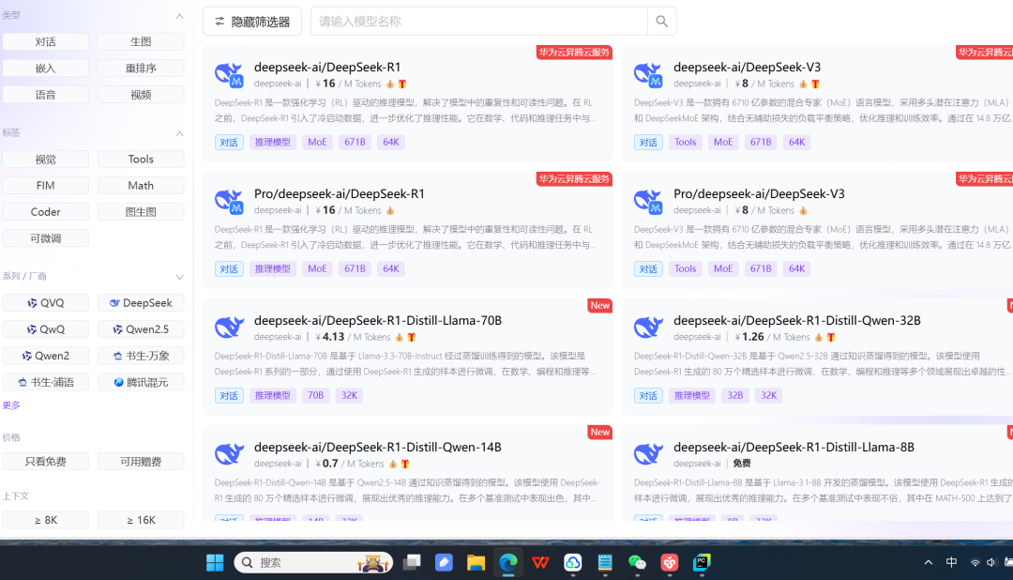Viewport: 1013px width, 580px height.
Task: Select the 可用赠费 price filter
Action: pyautogui.click(x=141, y=461)
